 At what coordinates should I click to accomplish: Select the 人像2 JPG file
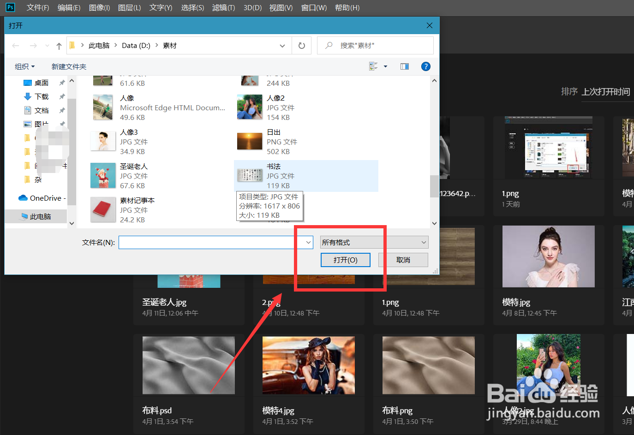point(306,107)
